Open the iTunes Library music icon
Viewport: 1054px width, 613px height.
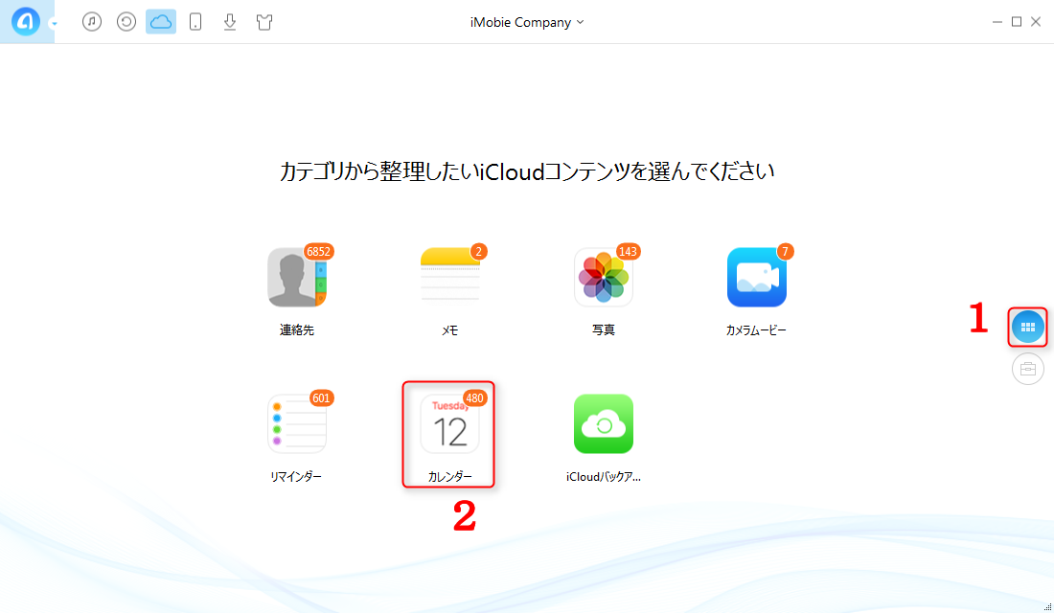pos(92,21)
